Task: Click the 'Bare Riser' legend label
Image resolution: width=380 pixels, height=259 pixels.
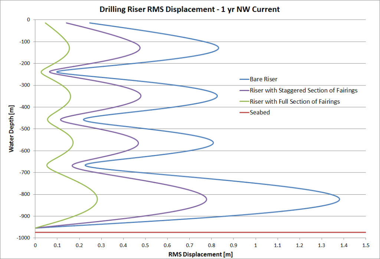Action: click(x=263, y=79)
